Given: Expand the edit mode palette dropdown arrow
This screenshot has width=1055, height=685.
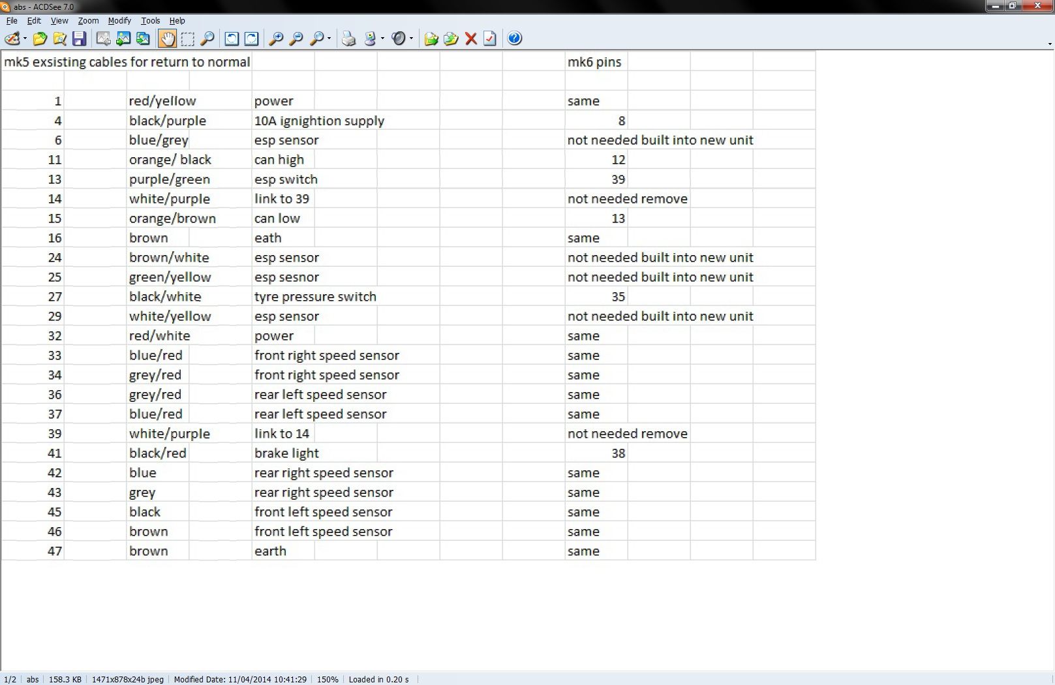Looking at the screenshot, I should (25, 39).
